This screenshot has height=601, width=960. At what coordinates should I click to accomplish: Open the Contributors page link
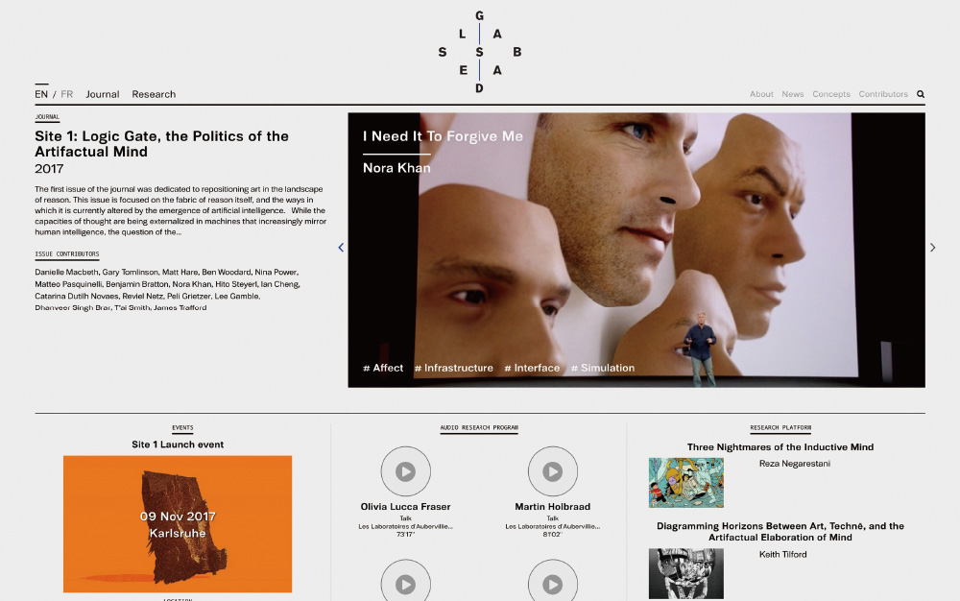pyautogui.click(x=883, y=94)
